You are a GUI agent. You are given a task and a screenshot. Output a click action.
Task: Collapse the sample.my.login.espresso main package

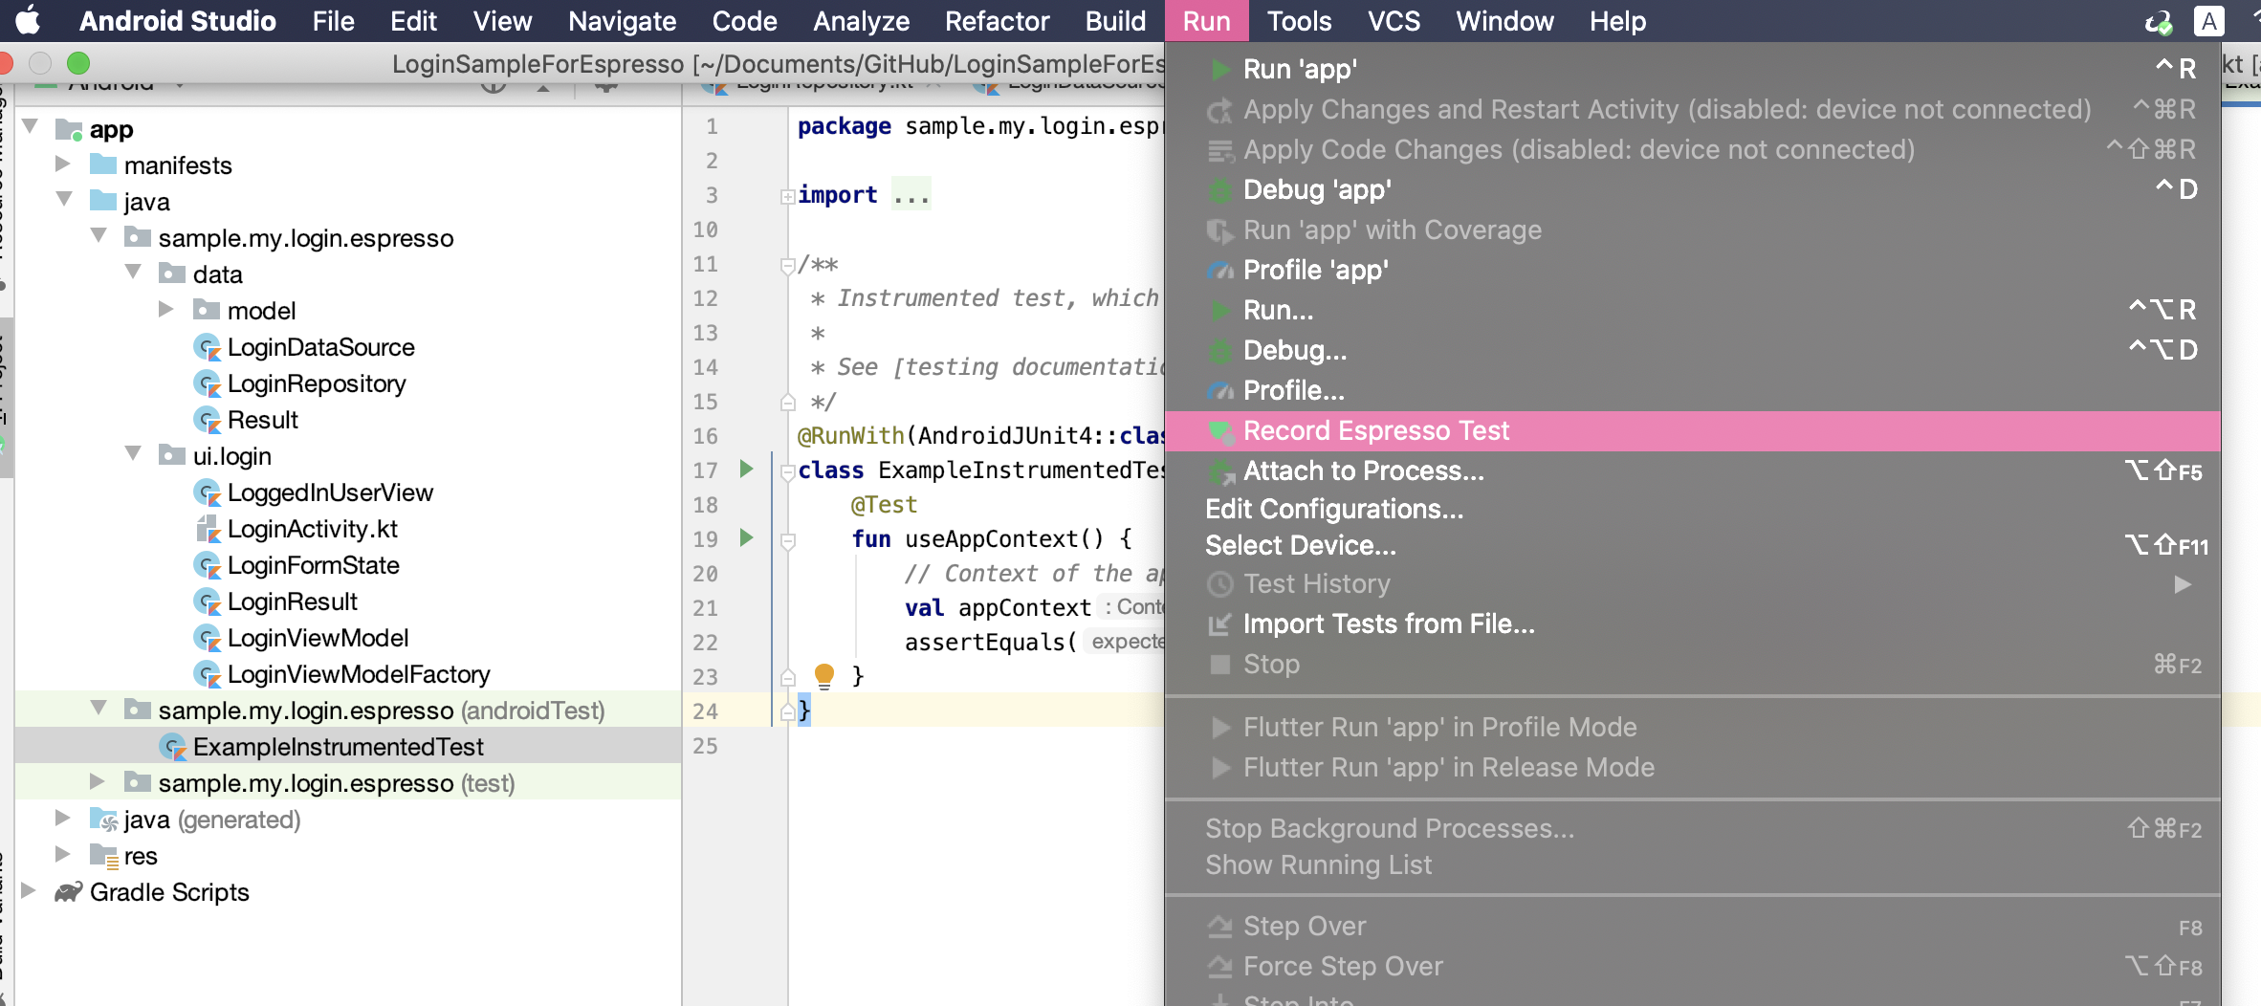(99, 236)
